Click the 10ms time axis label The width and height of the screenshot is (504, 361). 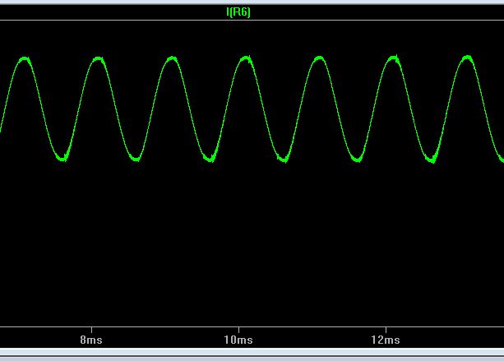(238, 340)
